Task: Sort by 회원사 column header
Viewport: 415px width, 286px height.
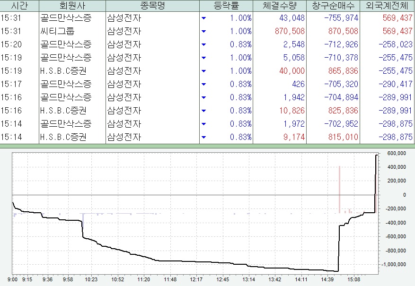Action: click(x=72, y=6)
